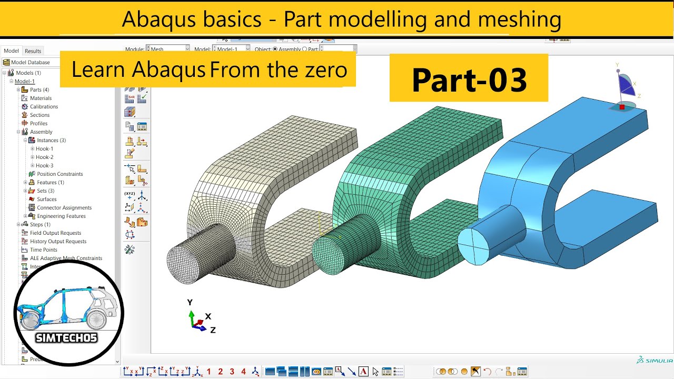Expand the Features (1) node
This screenshot has height=379, width=674.
tap(25, 182)
